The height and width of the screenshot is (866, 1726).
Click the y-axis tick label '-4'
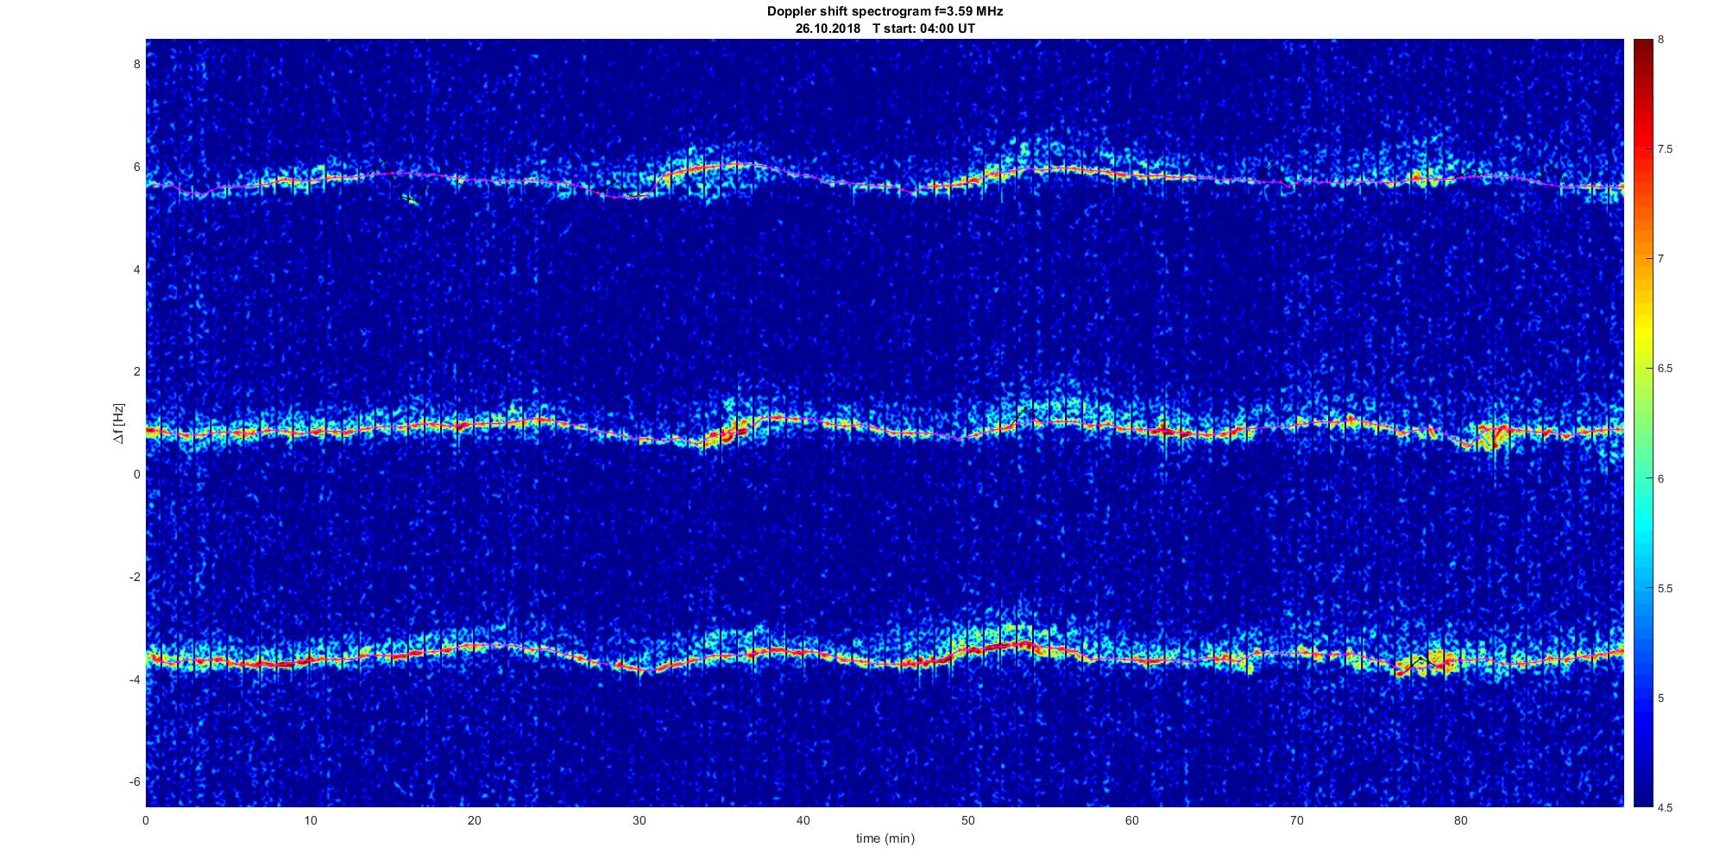(135, 680)
